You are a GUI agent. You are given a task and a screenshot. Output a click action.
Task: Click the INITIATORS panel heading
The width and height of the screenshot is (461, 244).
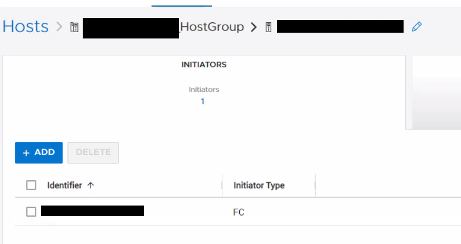pos(204,65)
